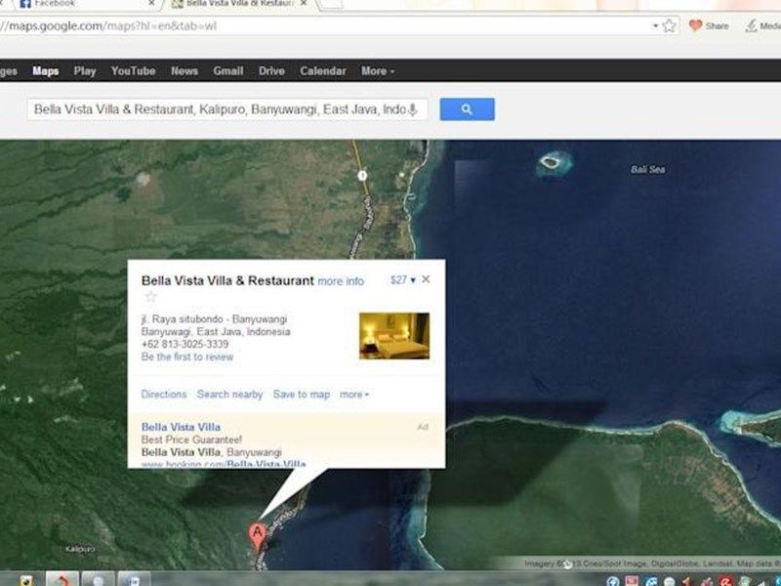The width and height of the screenshot is (781, 586).
Task: Click the Kalipuro map label
Action: click(x=80, y=549)
